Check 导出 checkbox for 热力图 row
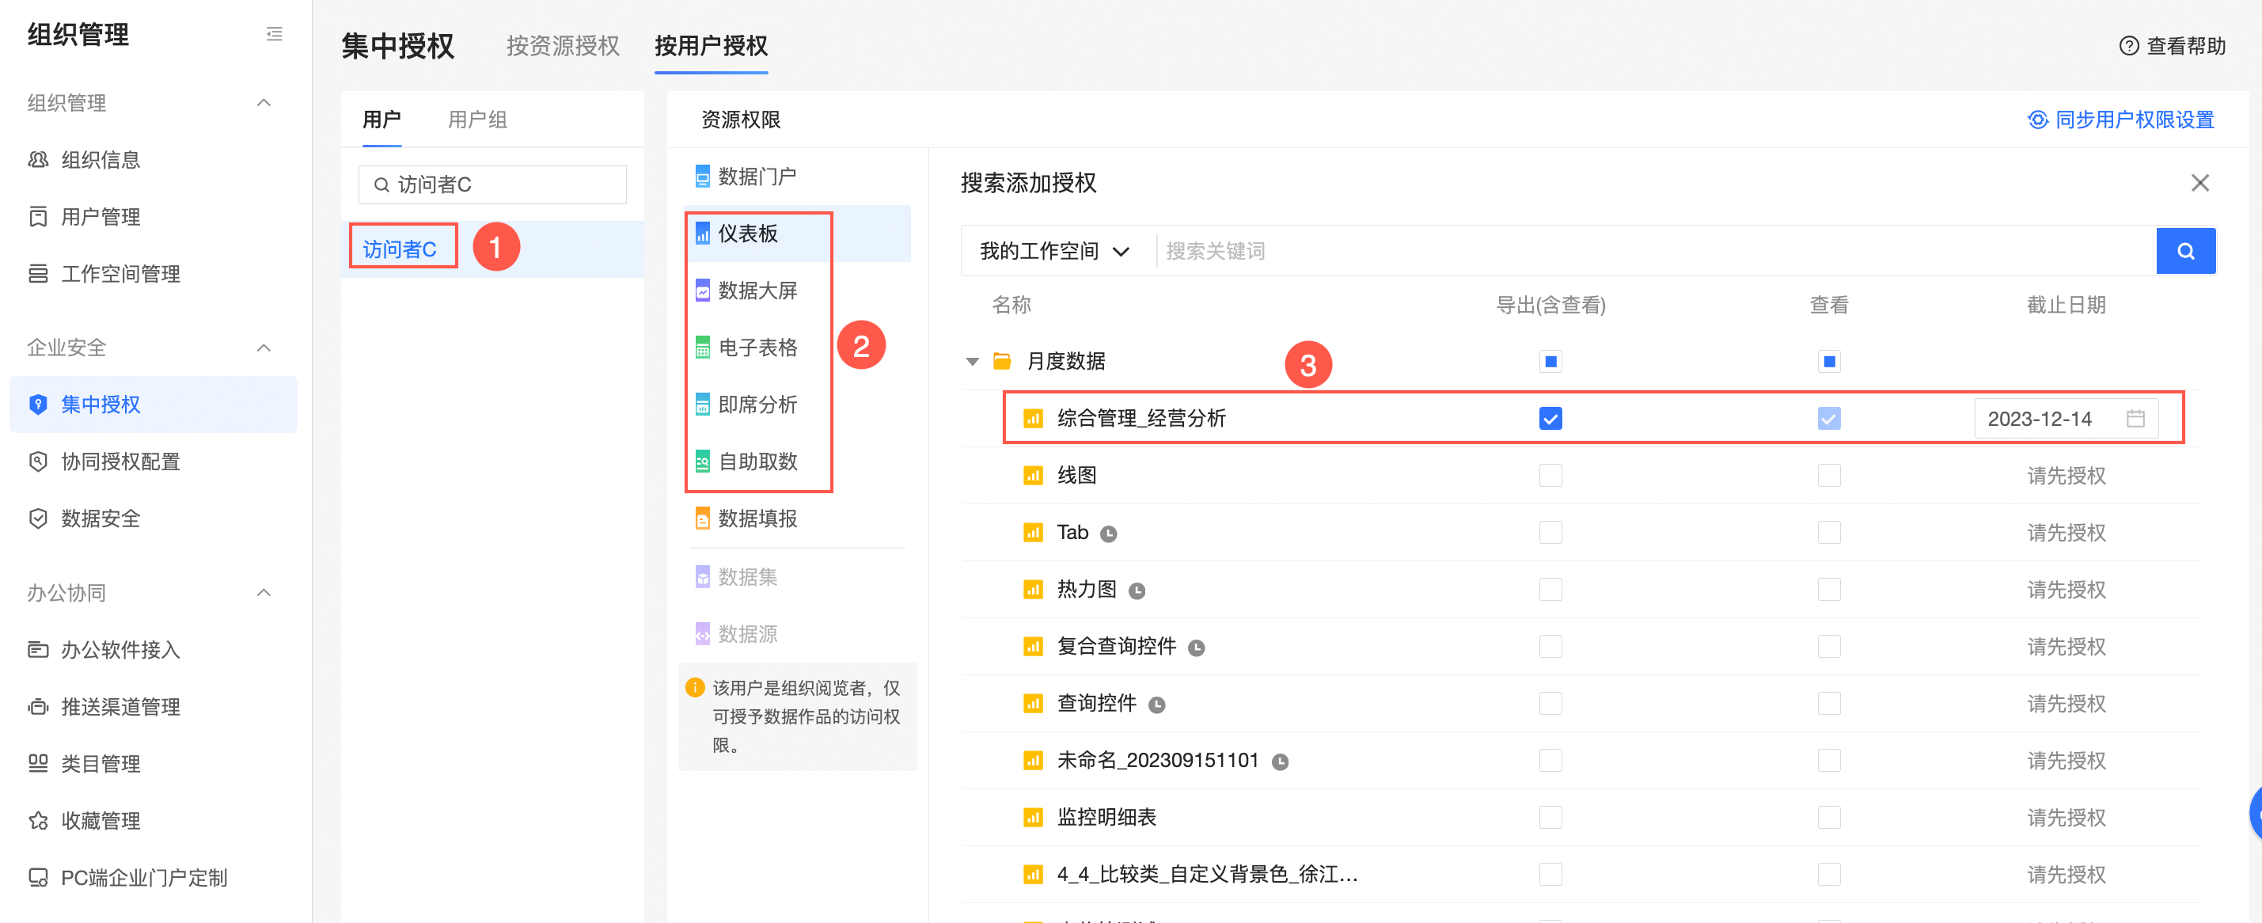This screenshot has height=923, width=2262. [x=1550, y=589]
